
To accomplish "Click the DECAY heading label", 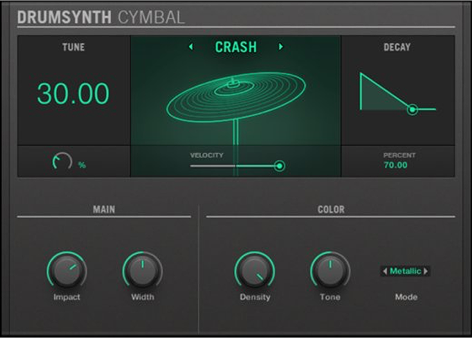I will [397, 47].
